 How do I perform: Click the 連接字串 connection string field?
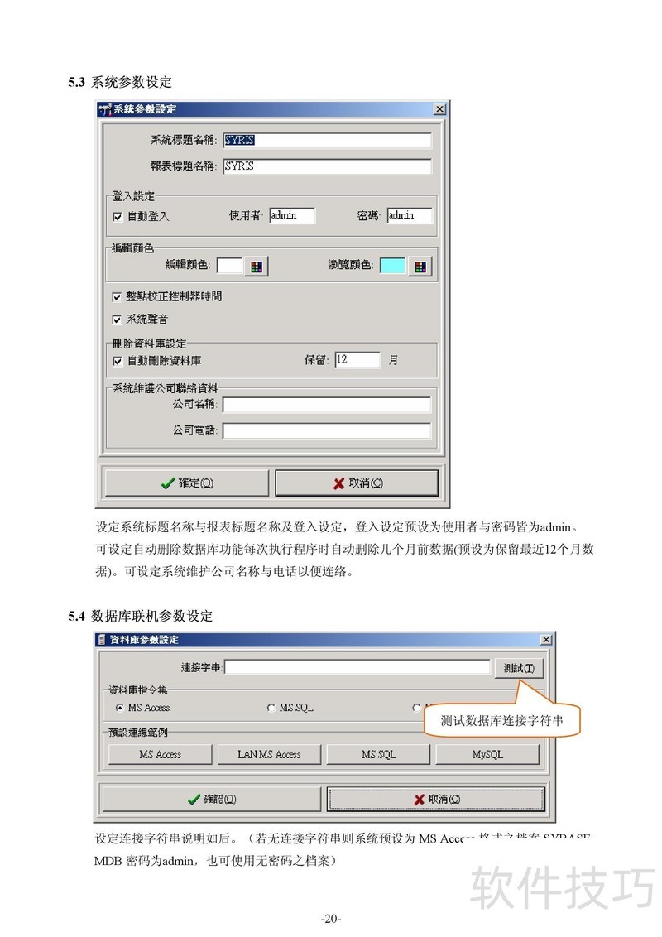pos(357,667)
